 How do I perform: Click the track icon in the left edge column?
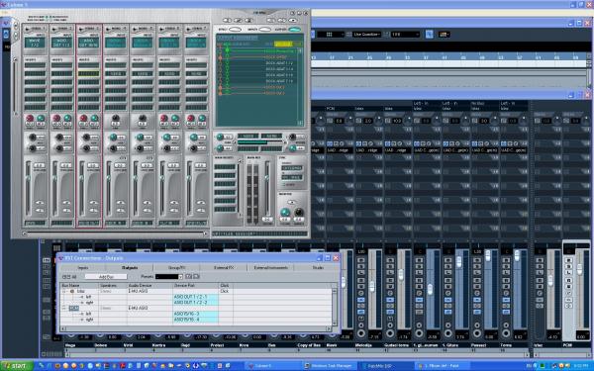point(6,35)
